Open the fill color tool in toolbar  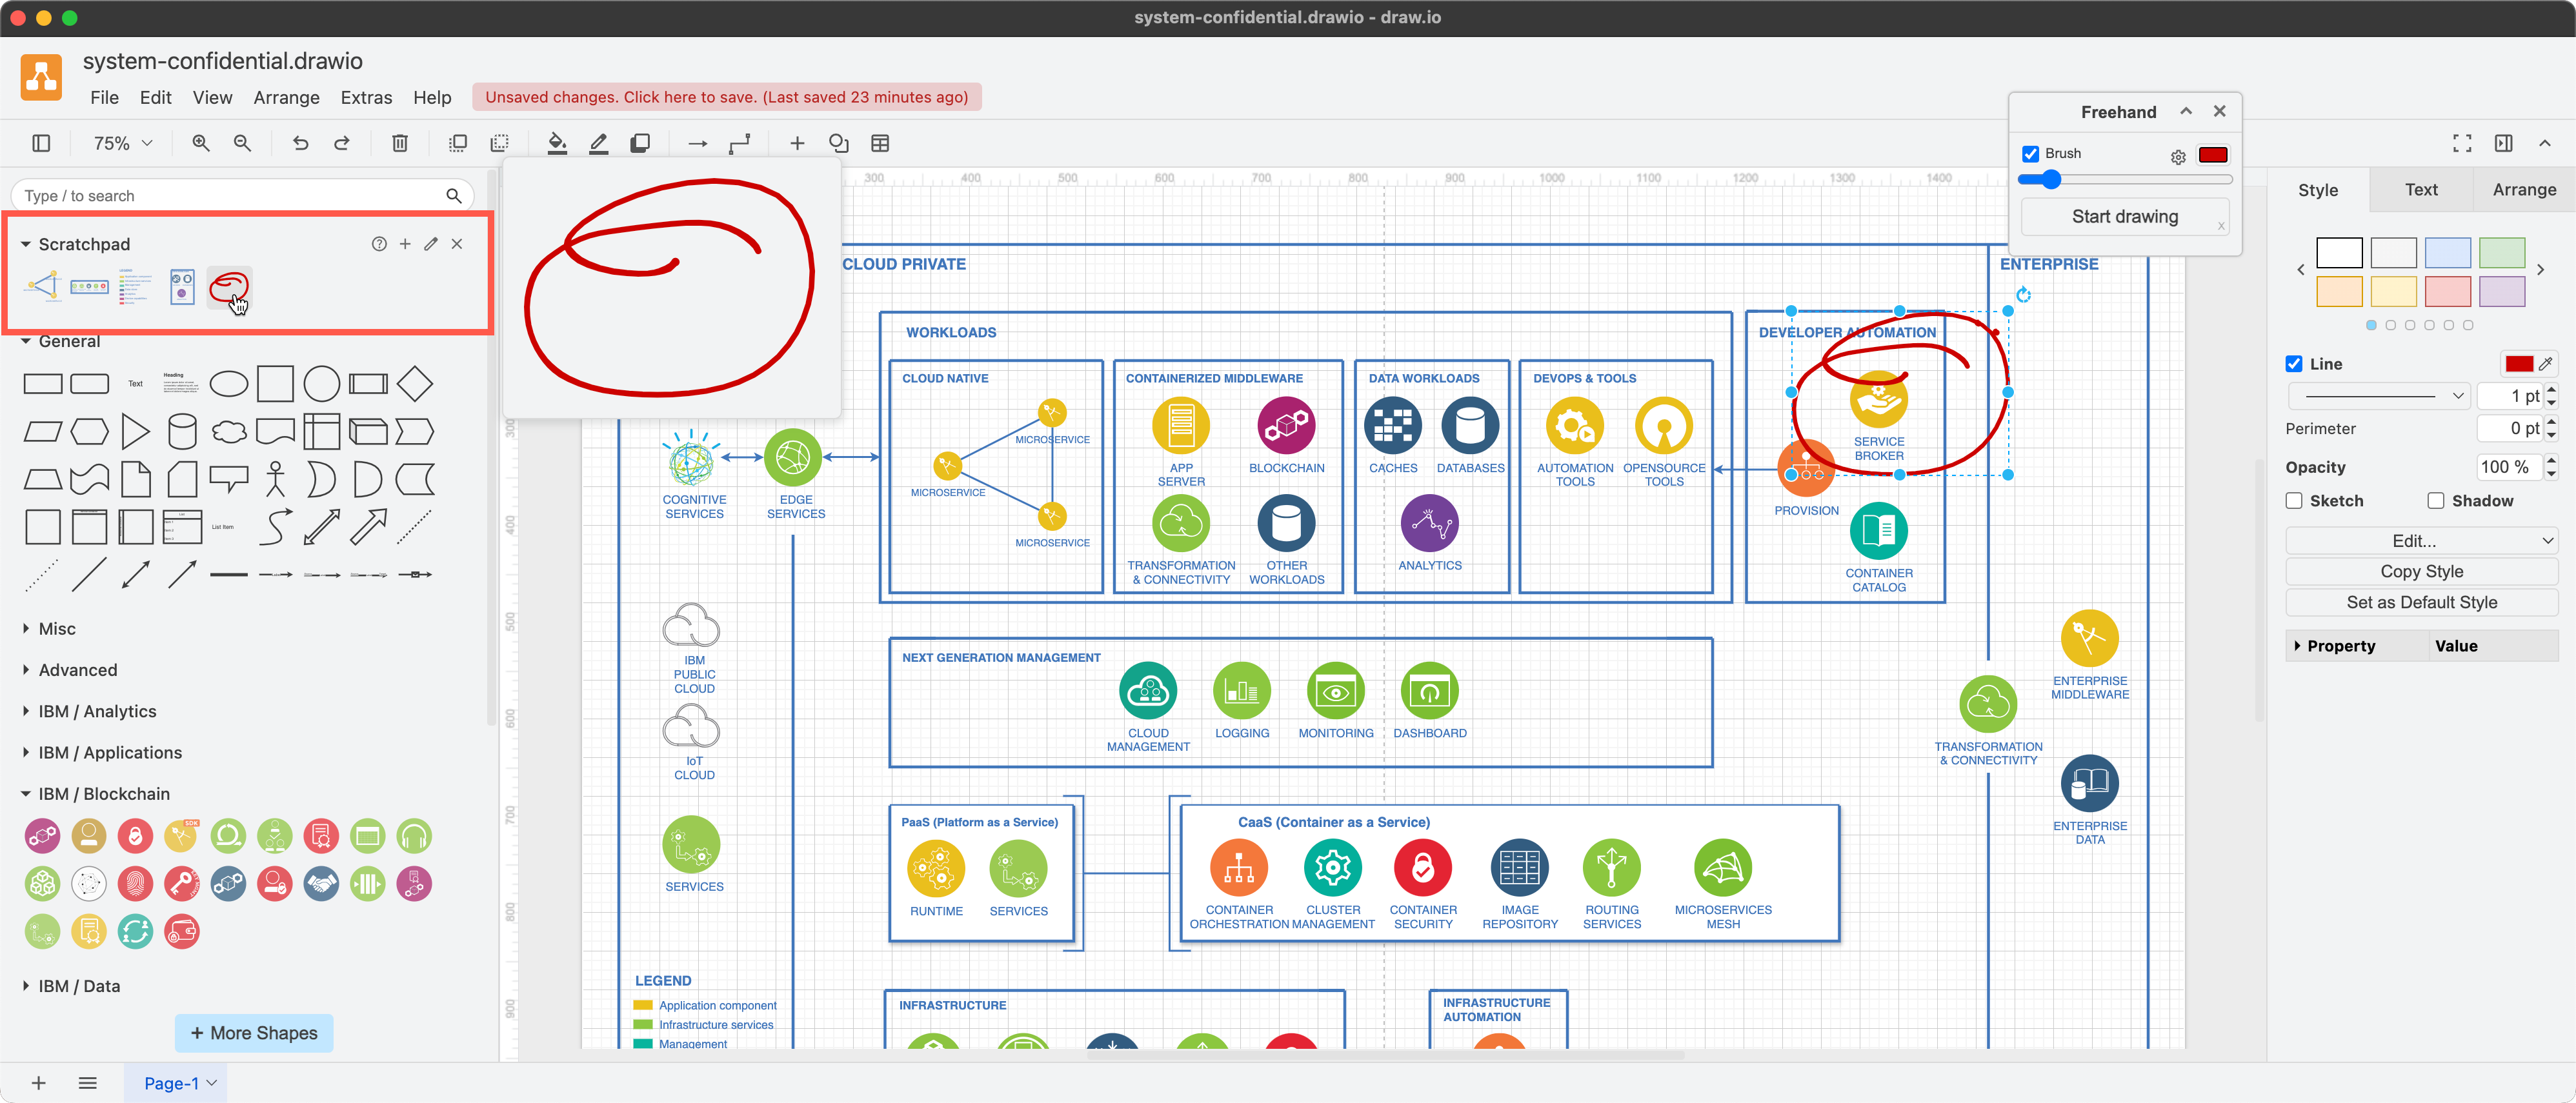(x=557, y=143)
